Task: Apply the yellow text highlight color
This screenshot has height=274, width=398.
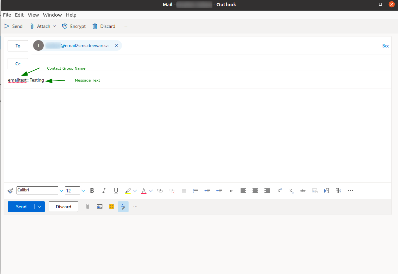Action: [128, 191]
